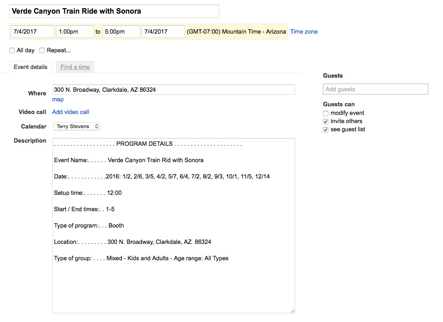The height and width of the screenshot is (322, 443).
Task: Expand the Terry Stevens calendar dropdown
Action: click(x=76, y=127)
